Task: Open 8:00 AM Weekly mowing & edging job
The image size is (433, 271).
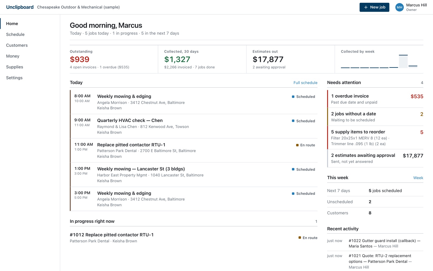Action: click(194, 102)
